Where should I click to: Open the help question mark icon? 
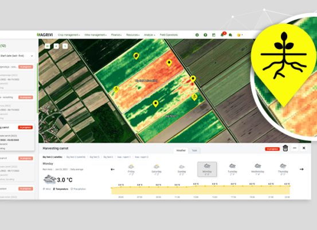(205, 35)
